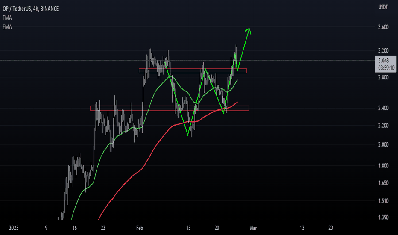Select the second EMA indicator label
398x235 pixels.
(7, 27)
